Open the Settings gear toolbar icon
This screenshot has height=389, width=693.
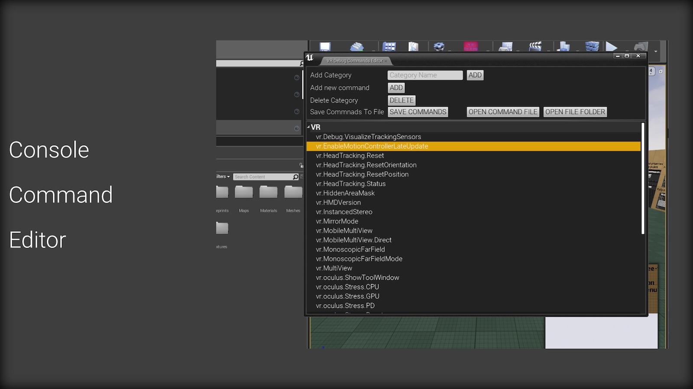click(x=439, y=46)
